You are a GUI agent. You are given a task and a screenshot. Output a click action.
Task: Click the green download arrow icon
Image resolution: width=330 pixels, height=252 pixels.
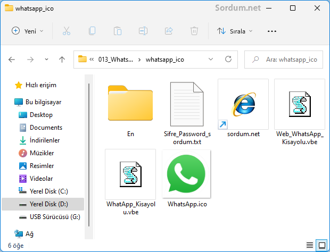point(23,140)
